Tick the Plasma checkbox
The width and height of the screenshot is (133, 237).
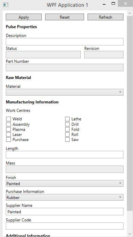tap(8, 130)
